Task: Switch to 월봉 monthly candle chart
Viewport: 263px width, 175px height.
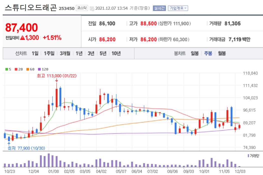Action: pos(222,53)
